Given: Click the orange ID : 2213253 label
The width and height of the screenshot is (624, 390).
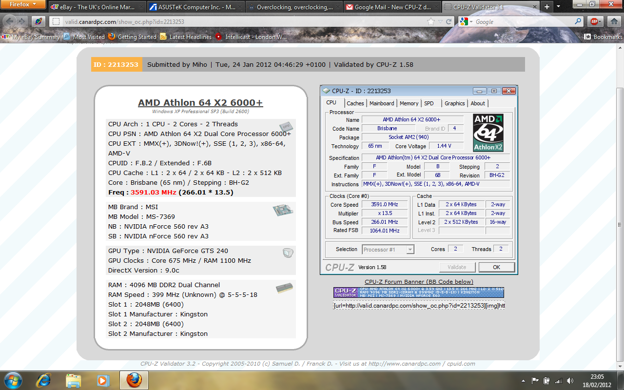Looking at the screenshot, I should pos(117,64).
